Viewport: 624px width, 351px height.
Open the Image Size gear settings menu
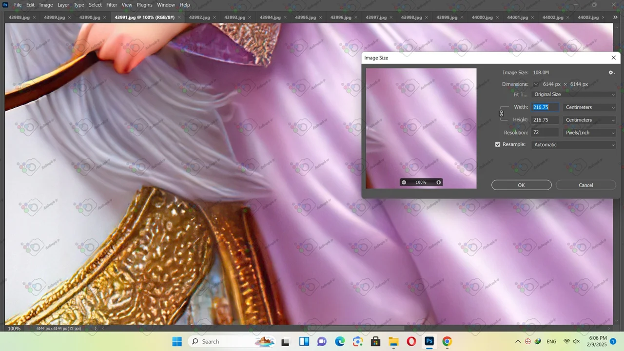point(611,73)
